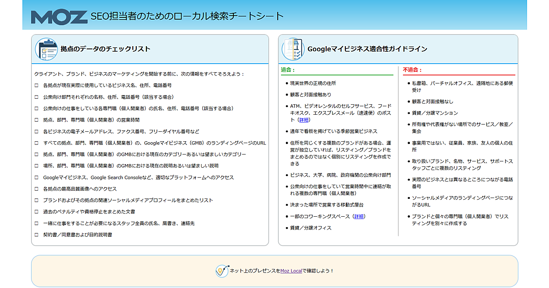Toggle the 契約書／同意書および目的説明書 checkbox
This screenshot has width=549, height=288.
coord(37,235)
